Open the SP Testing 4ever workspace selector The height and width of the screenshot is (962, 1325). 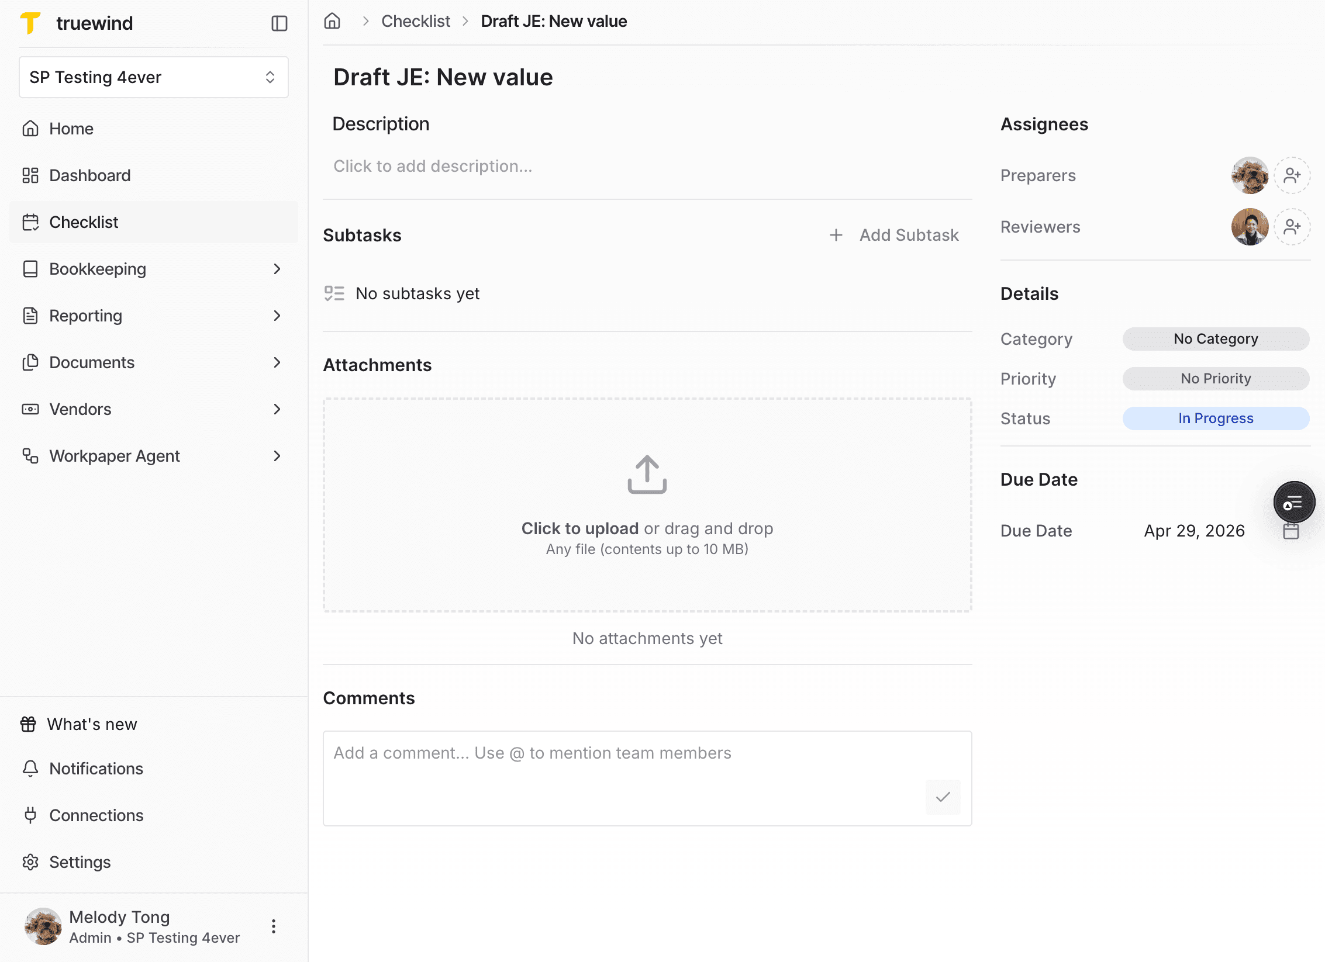(x=153, y=77)
